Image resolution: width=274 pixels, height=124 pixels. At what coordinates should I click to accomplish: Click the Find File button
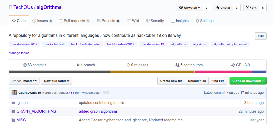[218, 81]
